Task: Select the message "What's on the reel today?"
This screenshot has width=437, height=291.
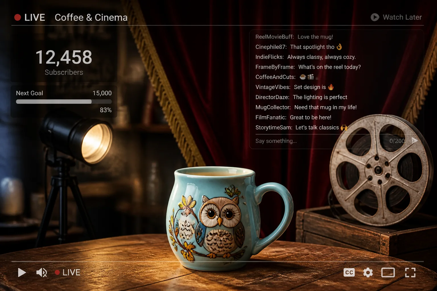Action: click(x=329, y=67)
